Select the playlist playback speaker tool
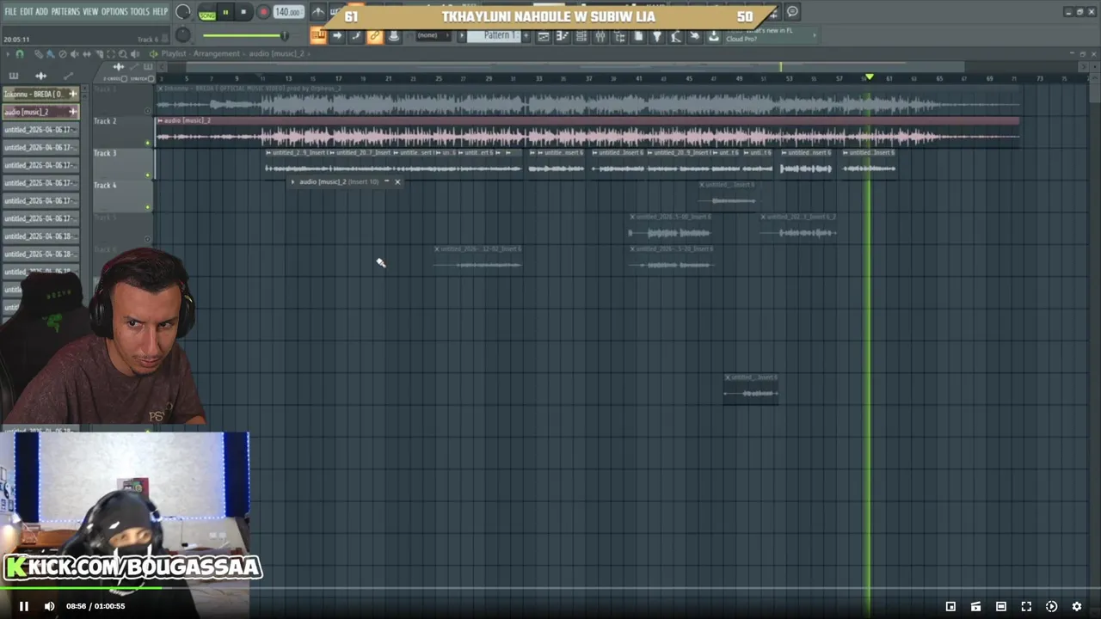Image resolution: width=1101 pixels, height=619 pixels. (x=135, y=53)
